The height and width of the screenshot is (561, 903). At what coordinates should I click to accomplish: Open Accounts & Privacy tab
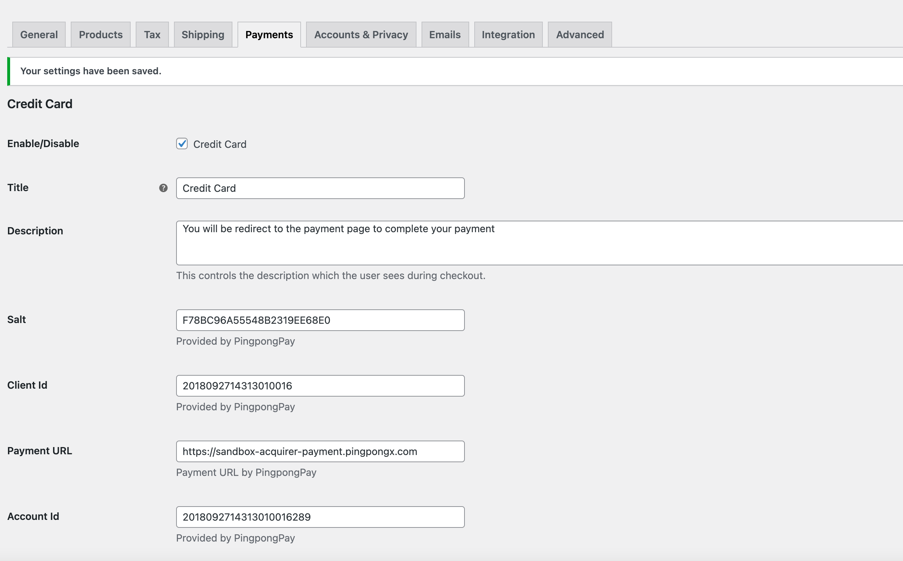361,35
